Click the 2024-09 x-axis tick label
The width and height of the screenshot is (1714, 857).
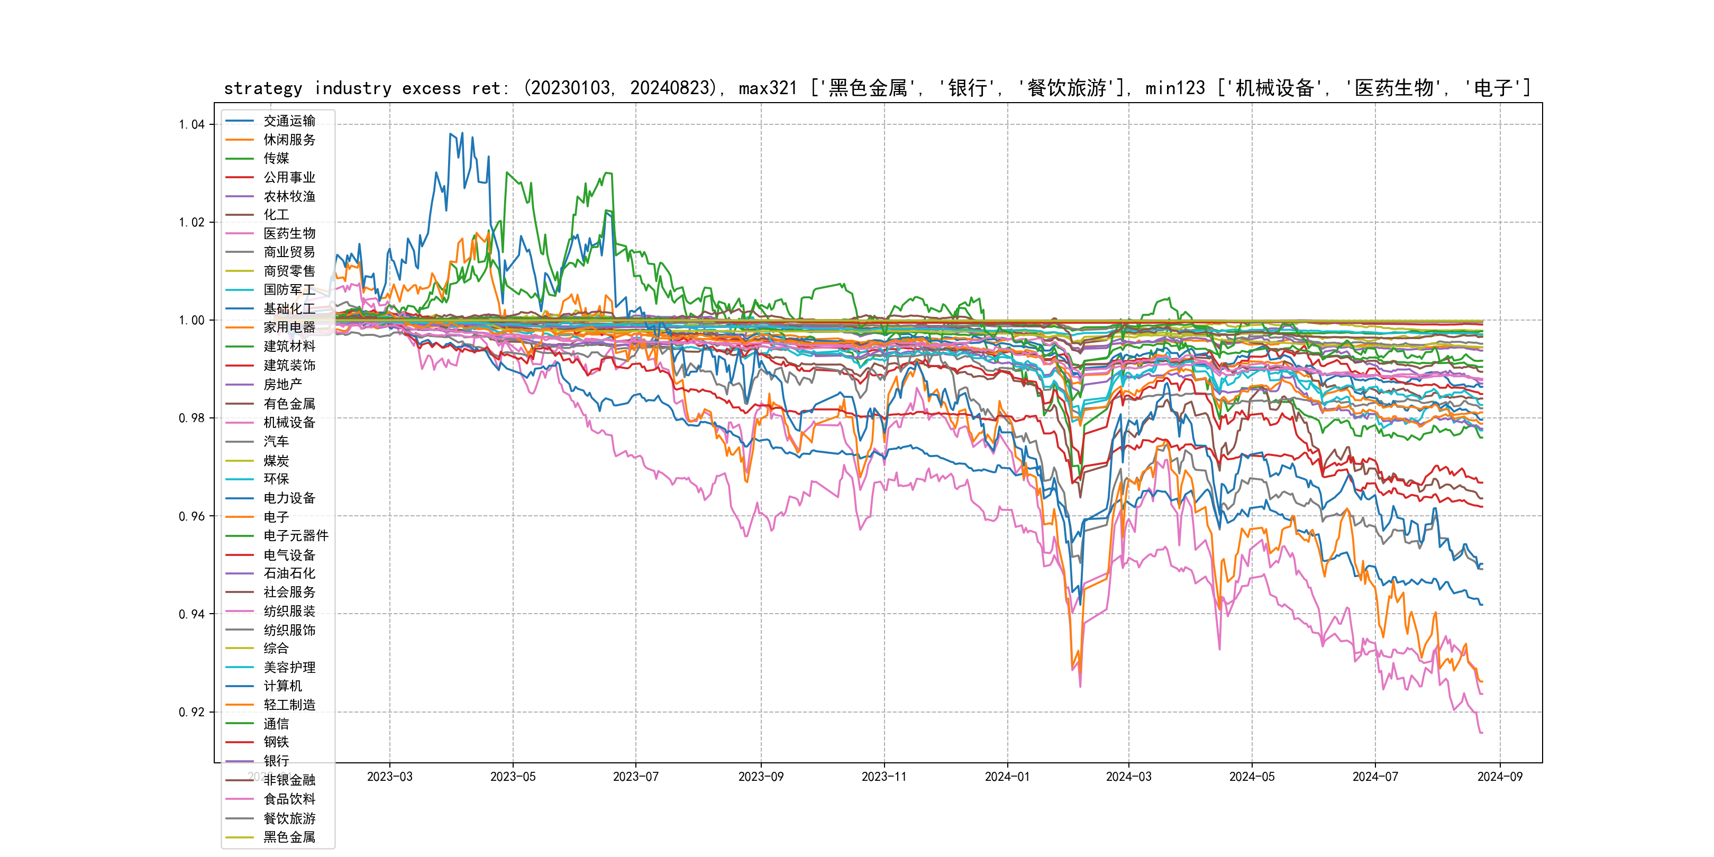point(1499,777)
